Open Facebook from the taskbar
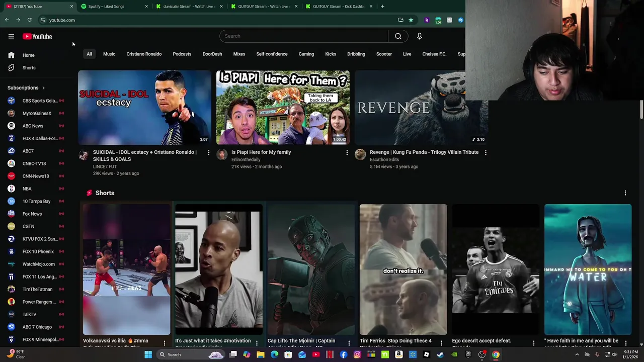The image size is (644, 362). tap(344, 354)
